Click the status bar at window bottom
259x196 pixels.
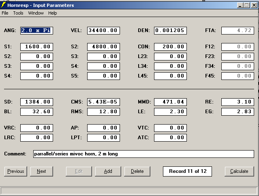click(129, 191)
